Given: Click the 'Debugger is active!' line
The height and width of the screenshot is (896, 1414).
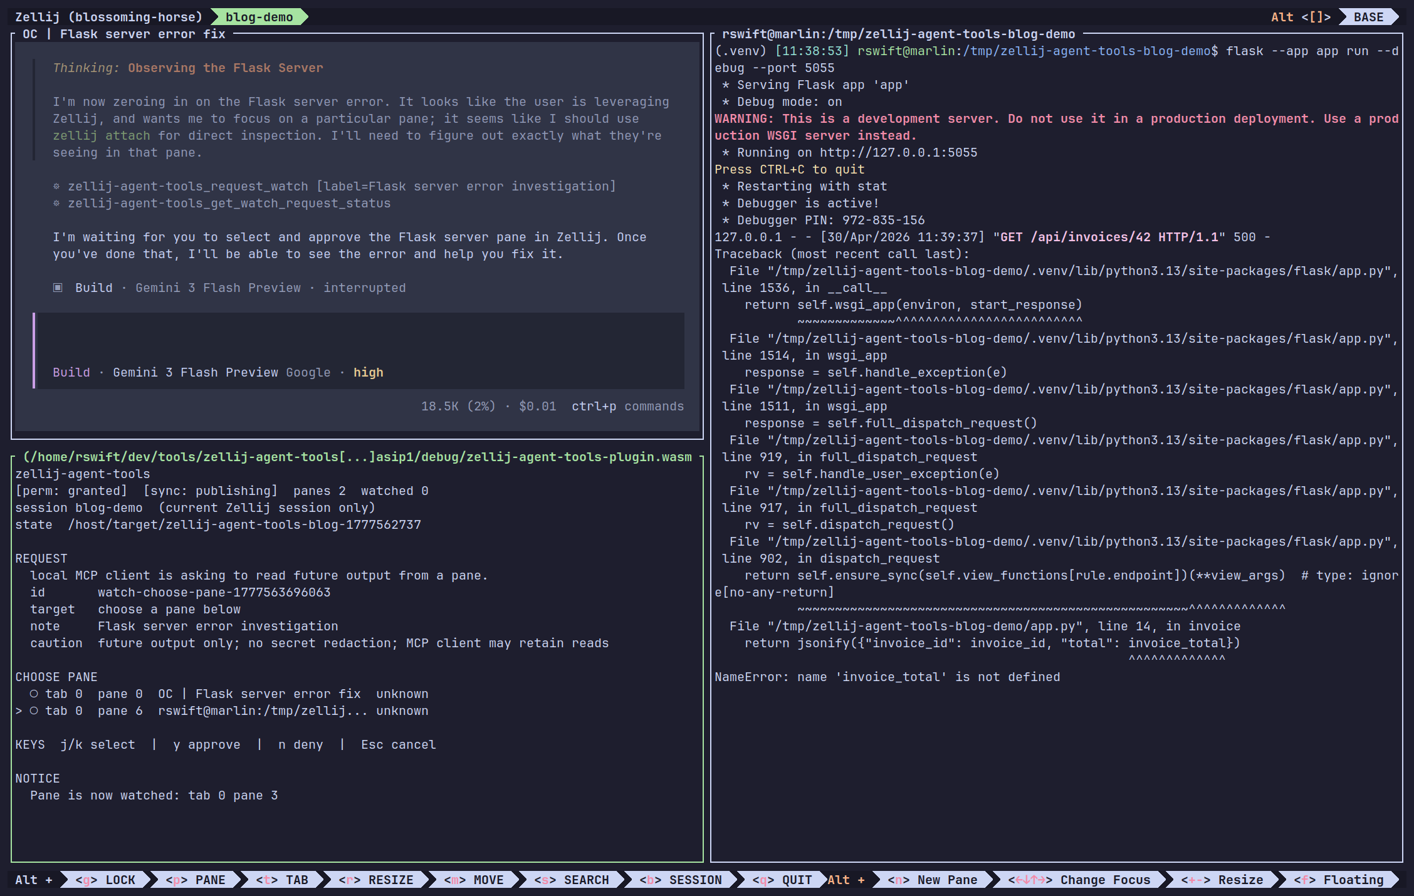Looking at the screenshot, I should (801, 203).
